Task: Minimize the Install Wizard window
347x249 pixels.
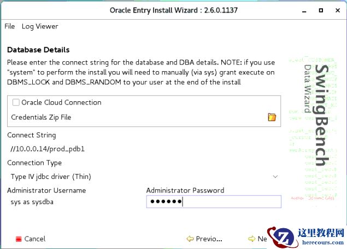Action: pos(304,10)
